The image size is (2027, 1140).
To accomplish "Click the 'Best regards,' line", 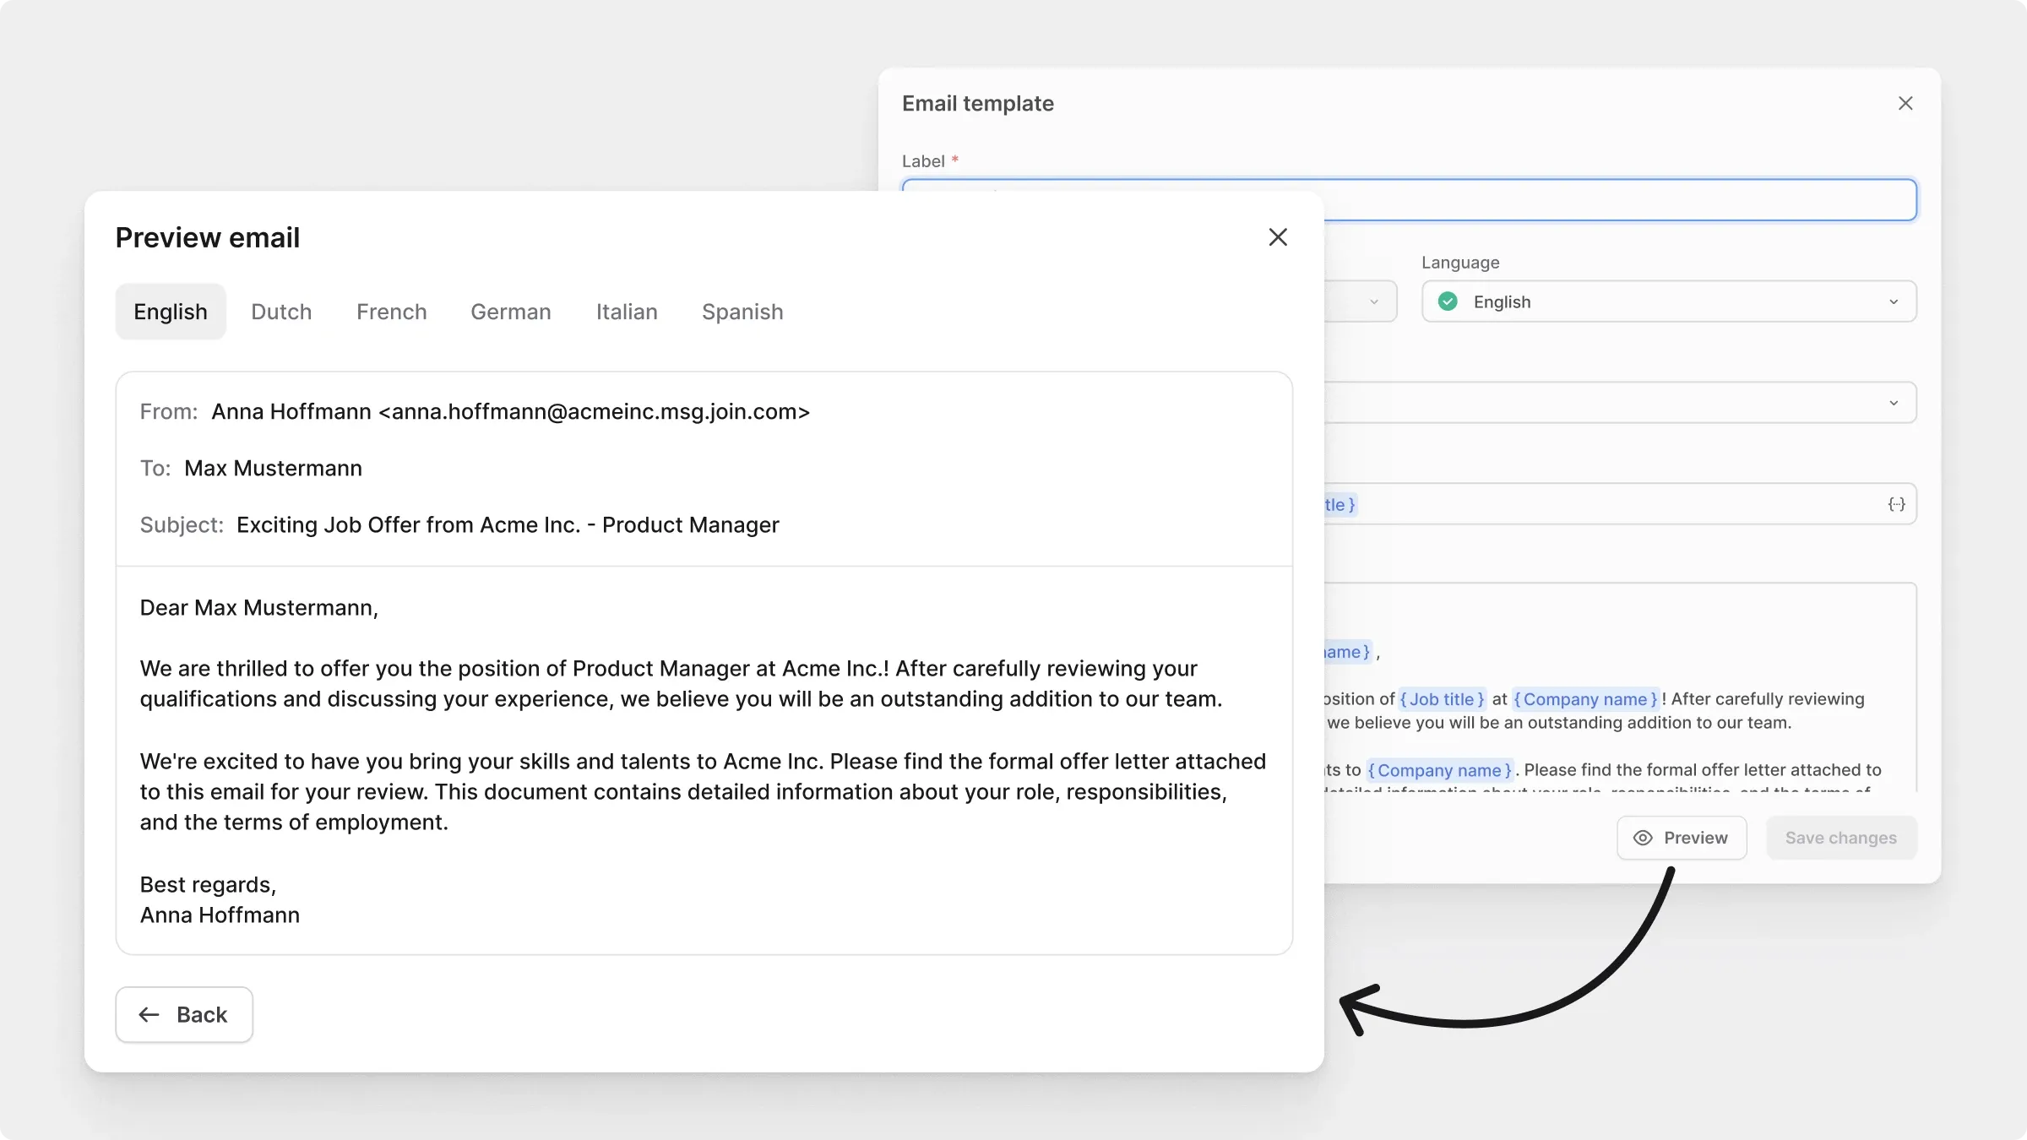I will pyautogui.click(x=208, y=884).
